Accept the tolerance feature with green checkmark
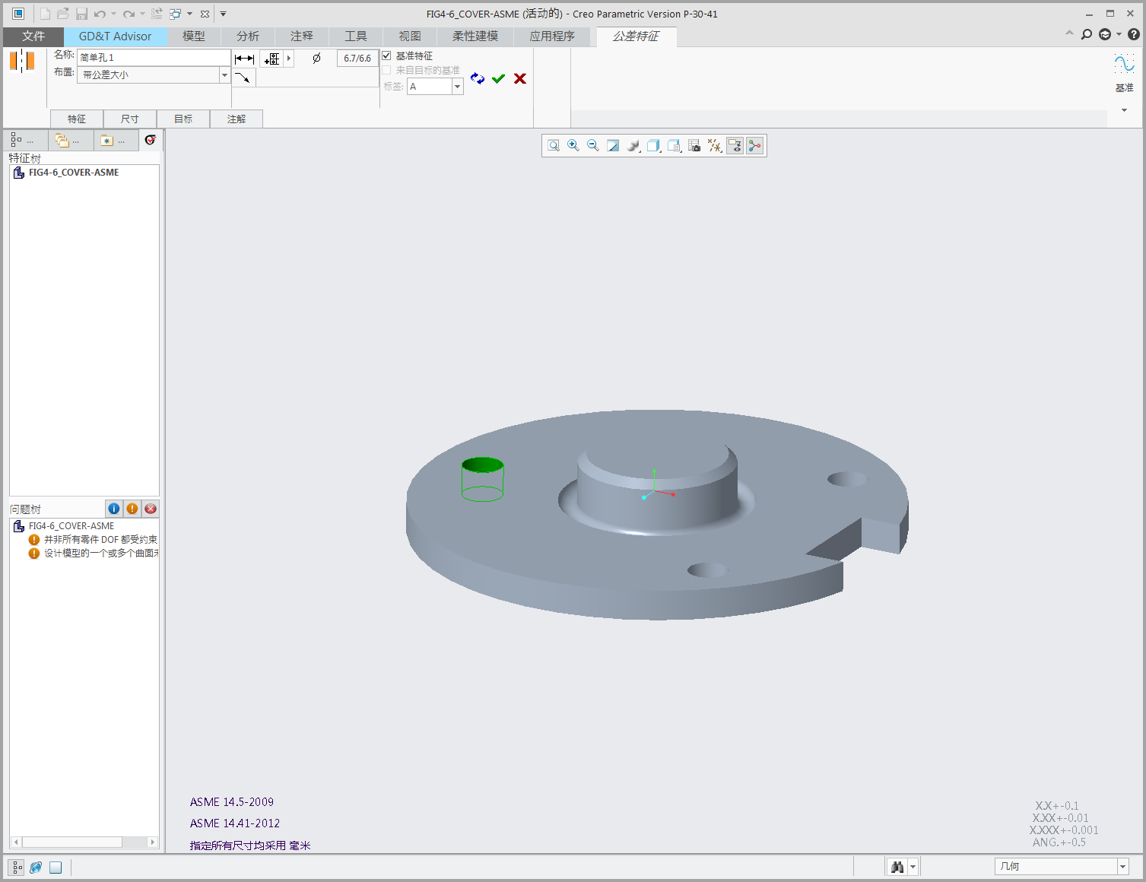 [498, 78]
